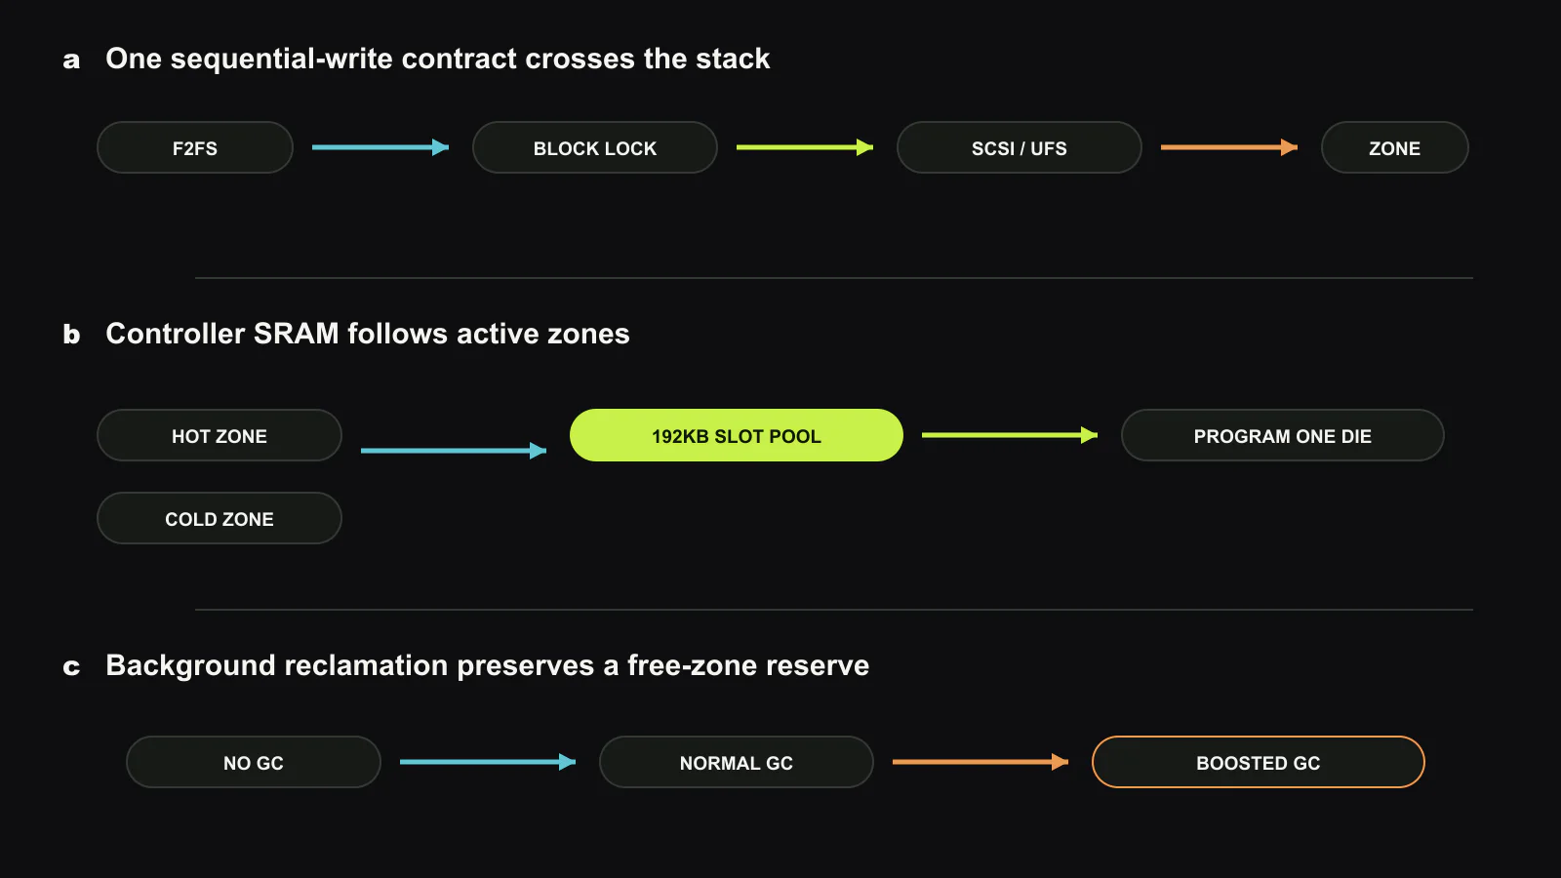Image resolution: width=1561 pixels, height=878 pixels.
Task: Select the HOT ZONE node
Action: point(220,435)
